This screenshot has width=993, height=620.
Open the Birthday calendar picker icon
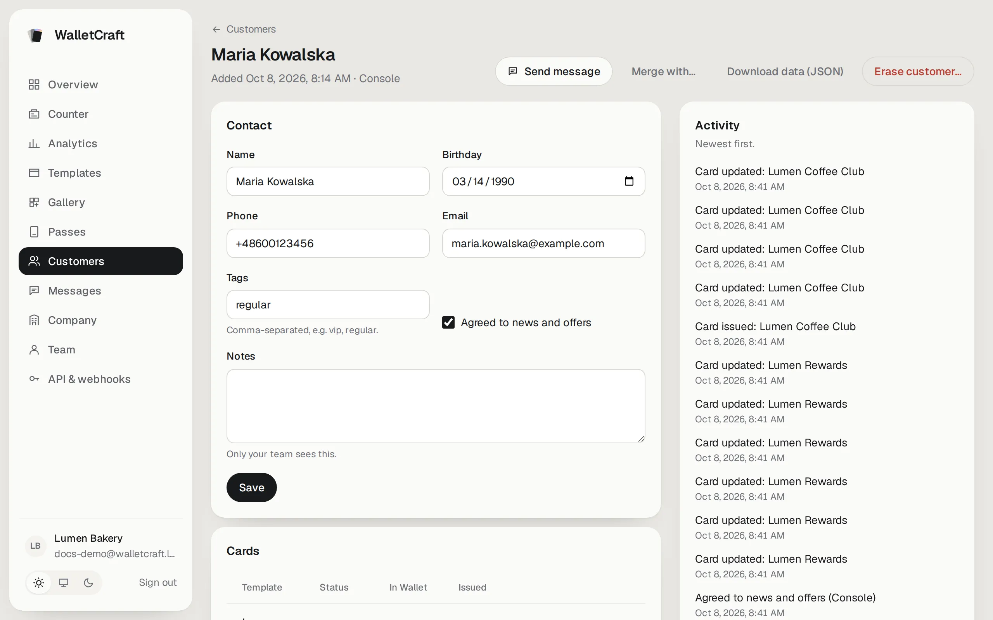point(629,181)
